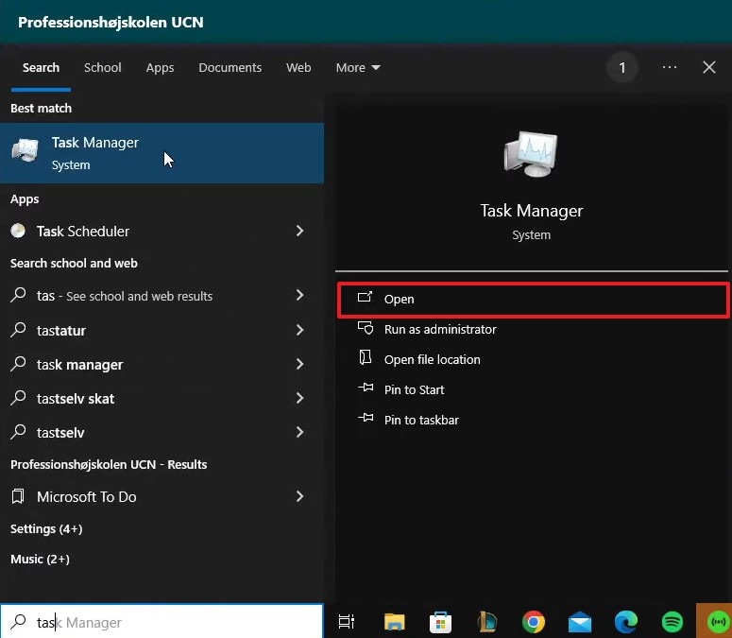The height and width of the screenshot is (638, 732).
Task: Open Spotify from the taskbar
Action: pos(672,622)
